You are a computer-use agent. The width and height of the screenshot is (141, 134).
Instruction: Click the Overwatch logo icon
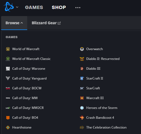tap(82, 49)
